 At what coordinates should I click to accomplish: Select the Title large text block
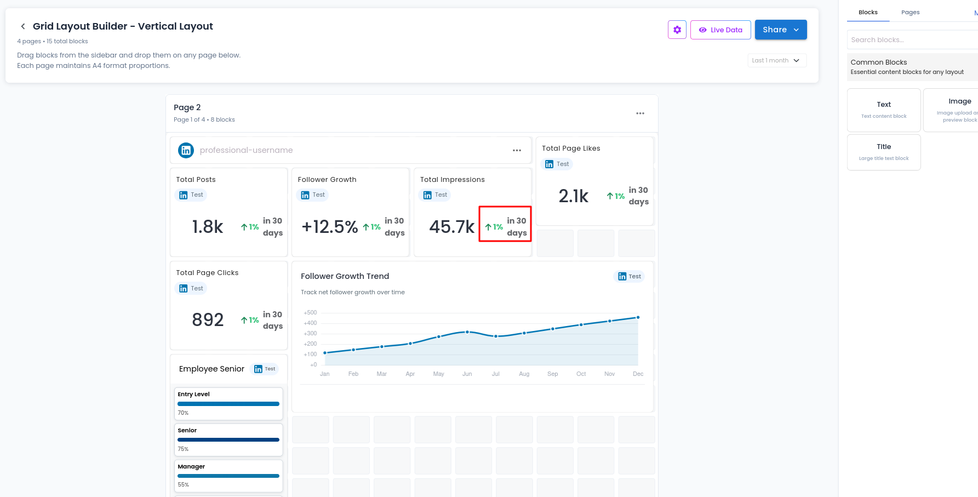tap(884, 152)
